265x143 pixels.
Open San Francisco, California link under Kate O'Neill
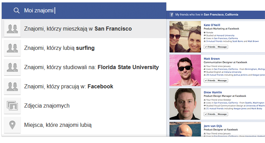click(x=226, y=38)
